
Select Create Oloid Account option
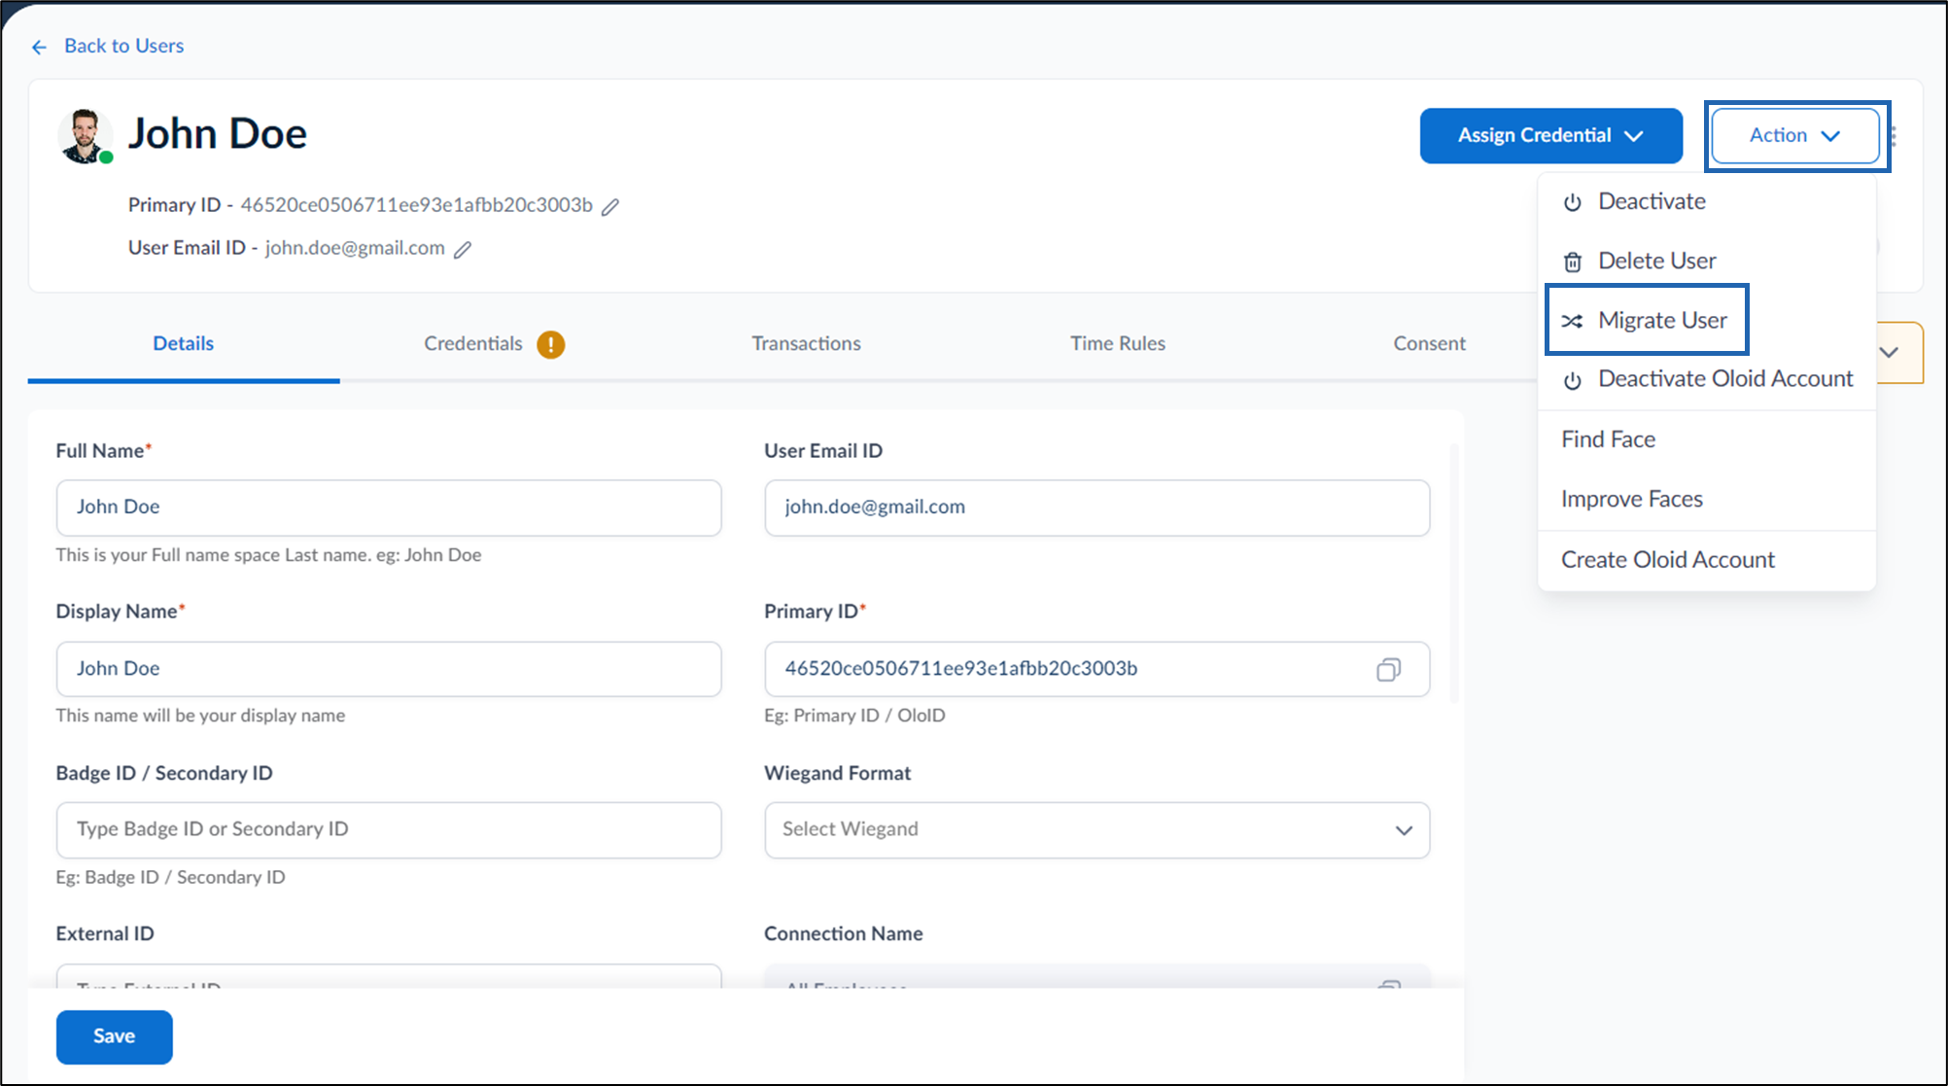1706,560
